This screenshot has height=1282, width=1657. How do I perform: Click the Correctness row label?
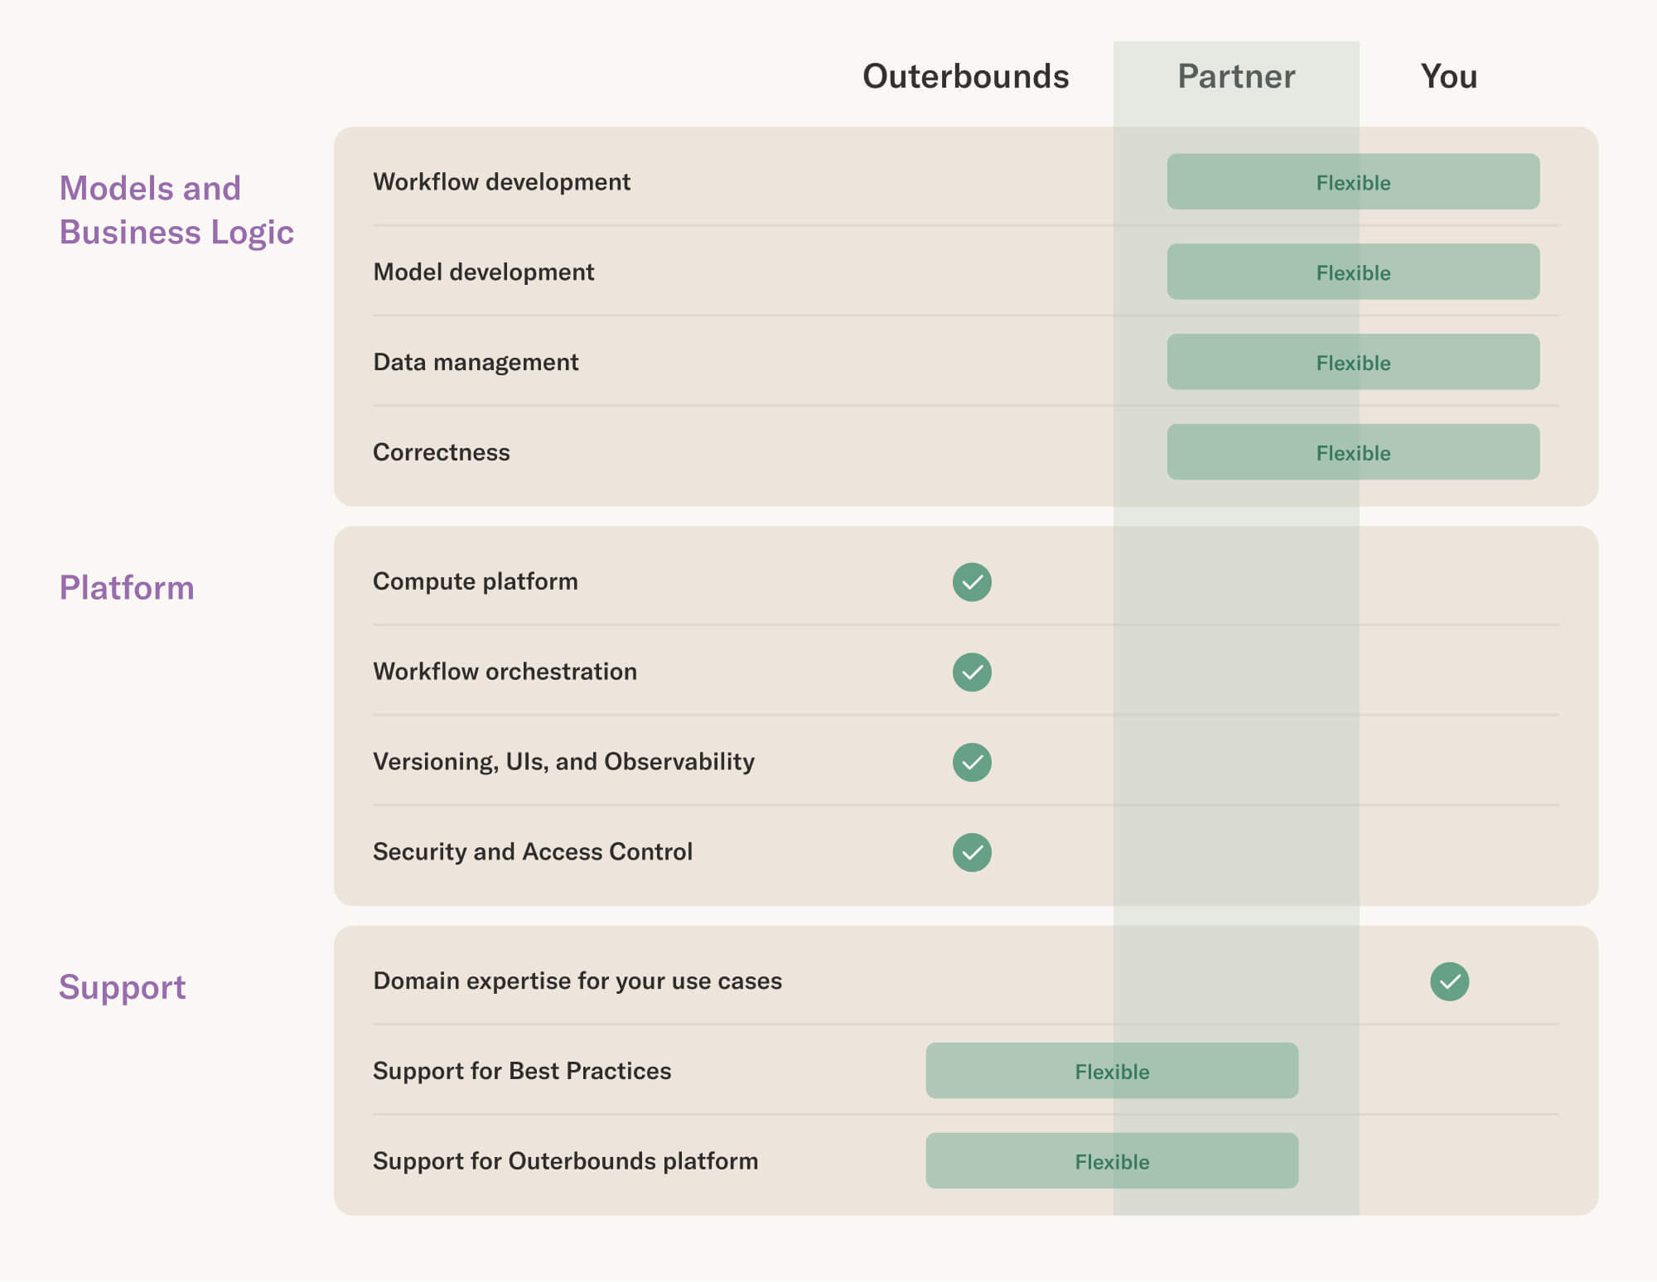(x=442, y=452)
